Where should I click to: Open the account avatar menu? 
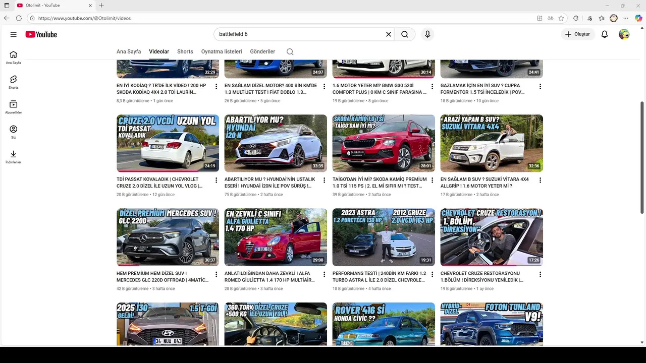(x=624, y=34)
